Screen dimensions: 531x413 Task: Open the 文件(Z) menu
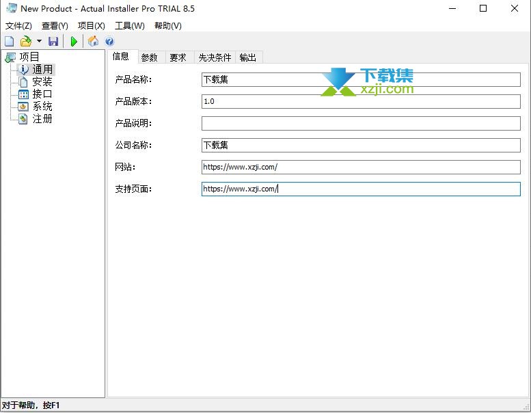(18, 26)
